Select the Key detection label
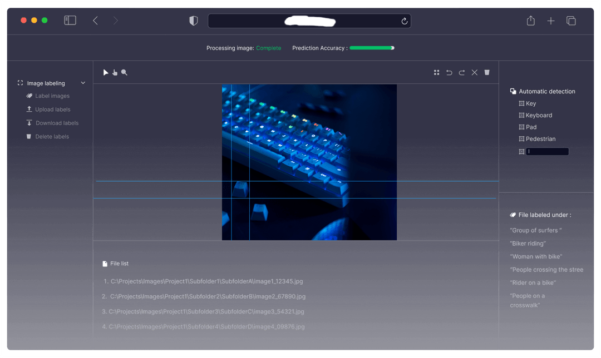The width and height of the screenshot is (601, 358). click(531, 103)
